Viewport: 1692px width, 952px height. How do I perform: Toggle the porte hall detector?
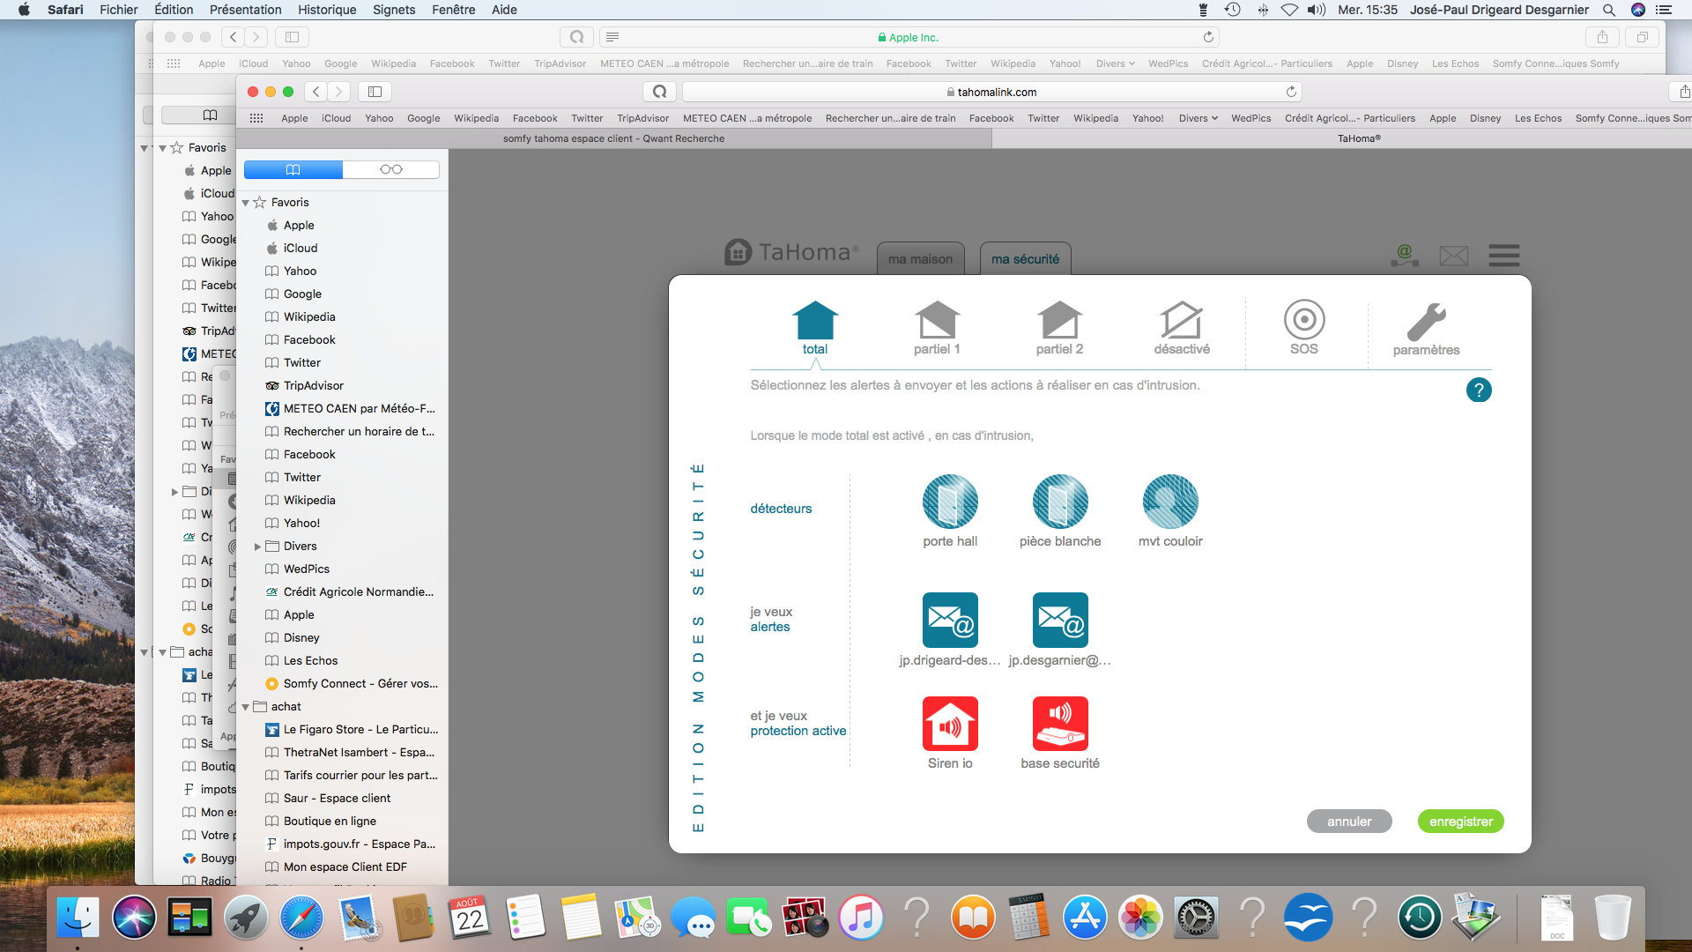(949, 502)
